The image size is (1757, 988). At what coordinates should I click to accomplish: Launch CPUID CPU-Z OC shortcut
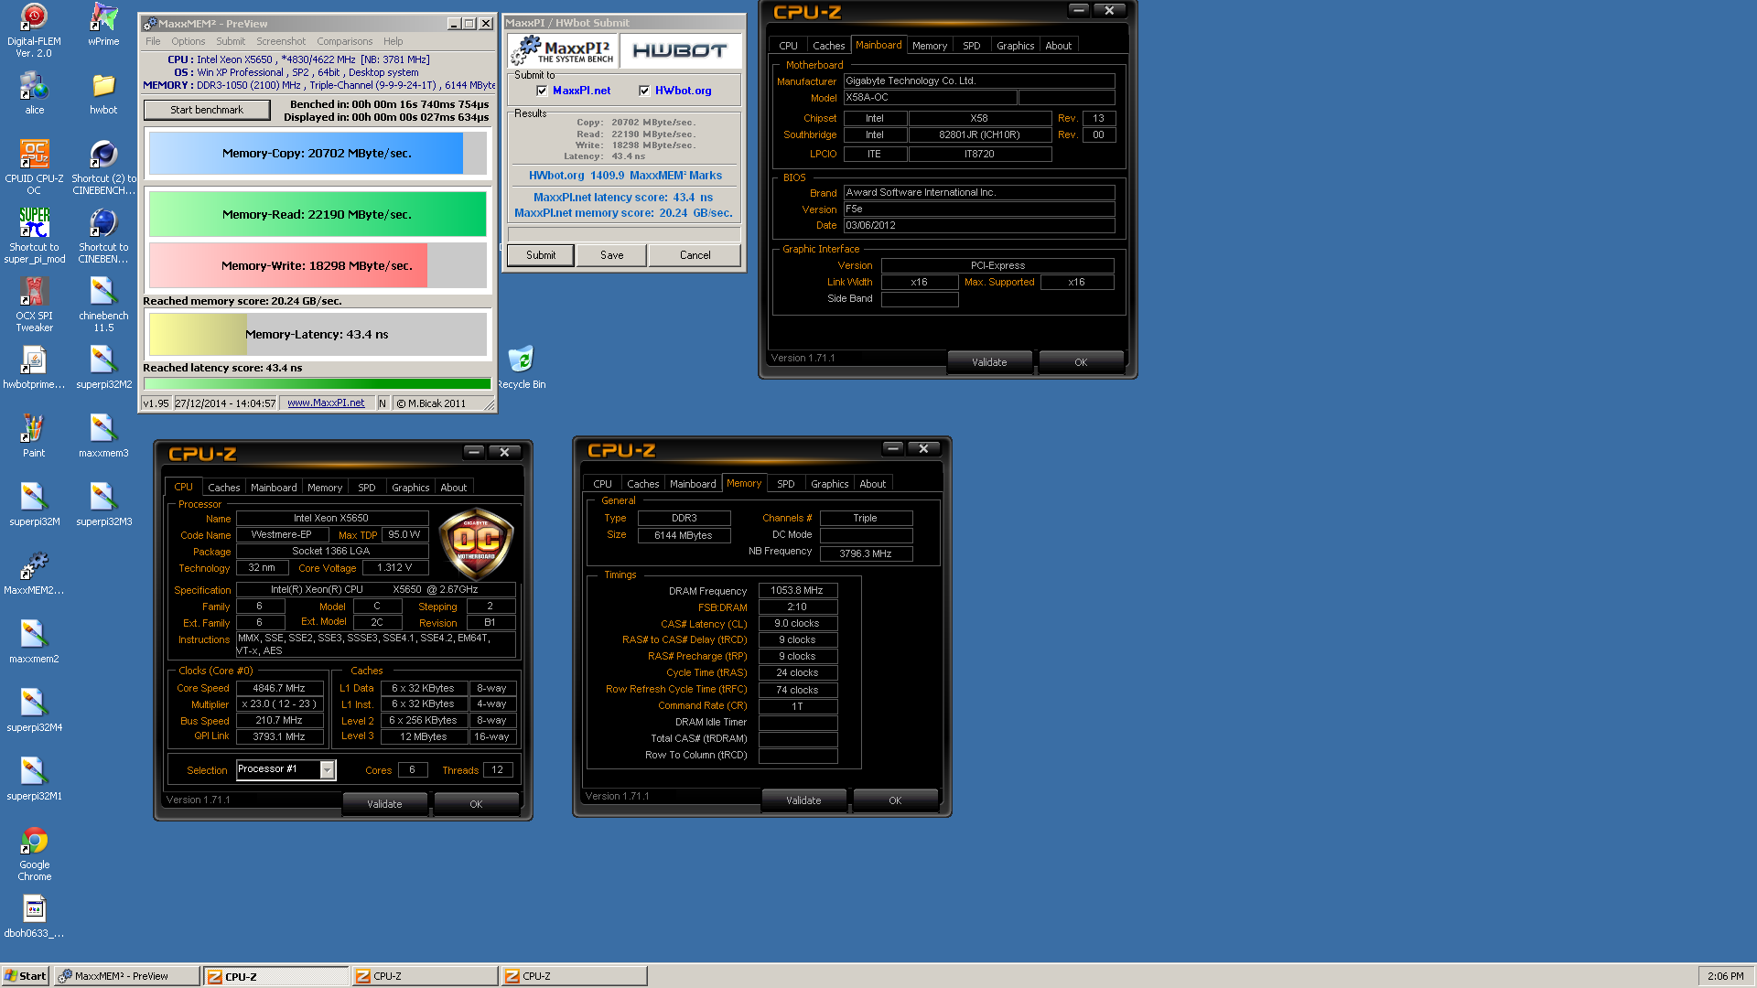point(34,166)
